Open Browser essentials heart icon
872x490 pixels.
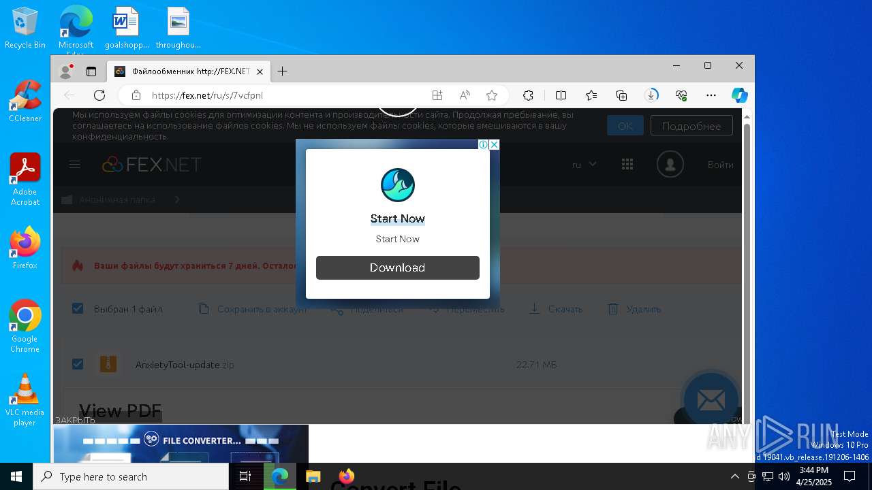681,95
